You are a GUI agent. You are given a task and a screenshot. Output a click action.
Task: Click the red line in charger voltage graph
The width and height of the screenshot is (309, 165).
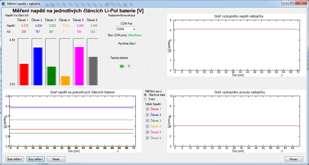pyautogui.click(x=236, y=29)
